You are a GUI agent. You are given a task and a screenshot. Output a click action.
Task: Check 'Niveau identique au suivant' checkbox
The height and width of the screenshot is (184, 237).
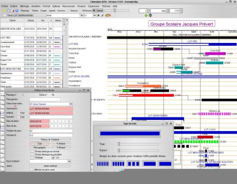click(32, 151)
